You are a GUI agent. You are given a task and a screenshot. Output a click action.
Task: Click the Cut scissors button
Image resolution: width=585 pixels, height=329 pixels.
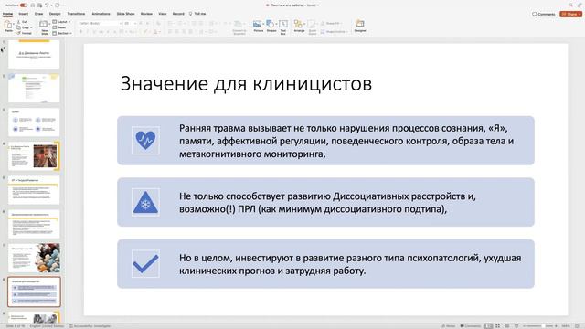point(22,22)
